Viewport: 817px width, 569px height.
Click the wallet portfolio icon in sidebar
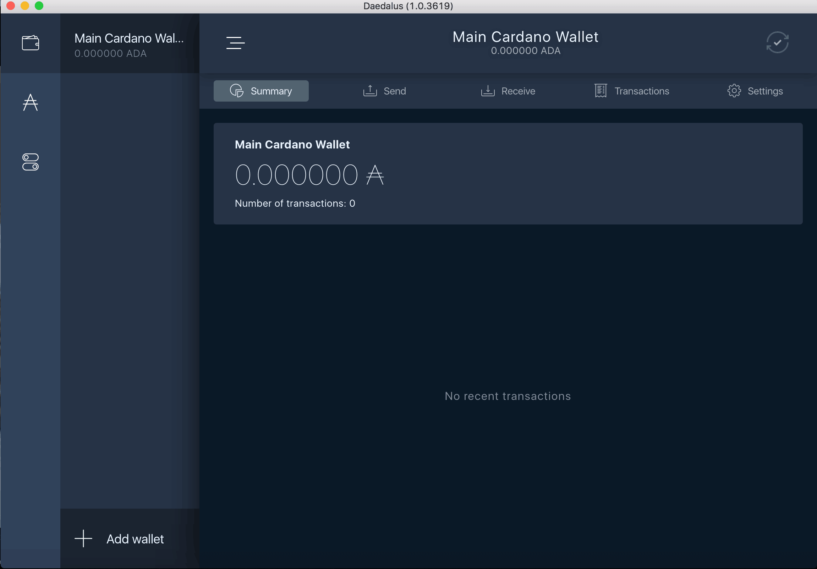[31, 42]
